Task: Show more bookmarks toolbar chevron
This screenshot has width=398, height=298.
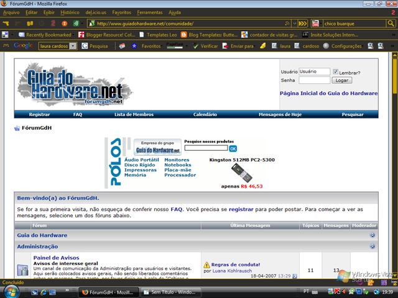Action: (x=393, y=35)
